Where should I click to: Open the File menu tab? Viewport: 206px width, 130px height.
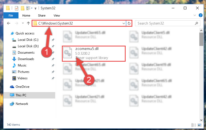point(11,15)
